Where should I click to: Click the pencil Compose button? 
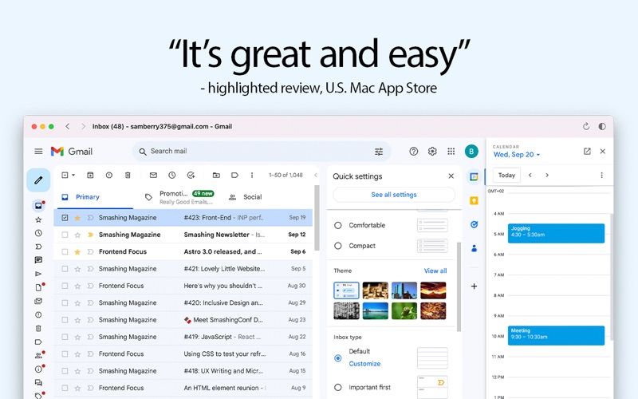[38, 180]
